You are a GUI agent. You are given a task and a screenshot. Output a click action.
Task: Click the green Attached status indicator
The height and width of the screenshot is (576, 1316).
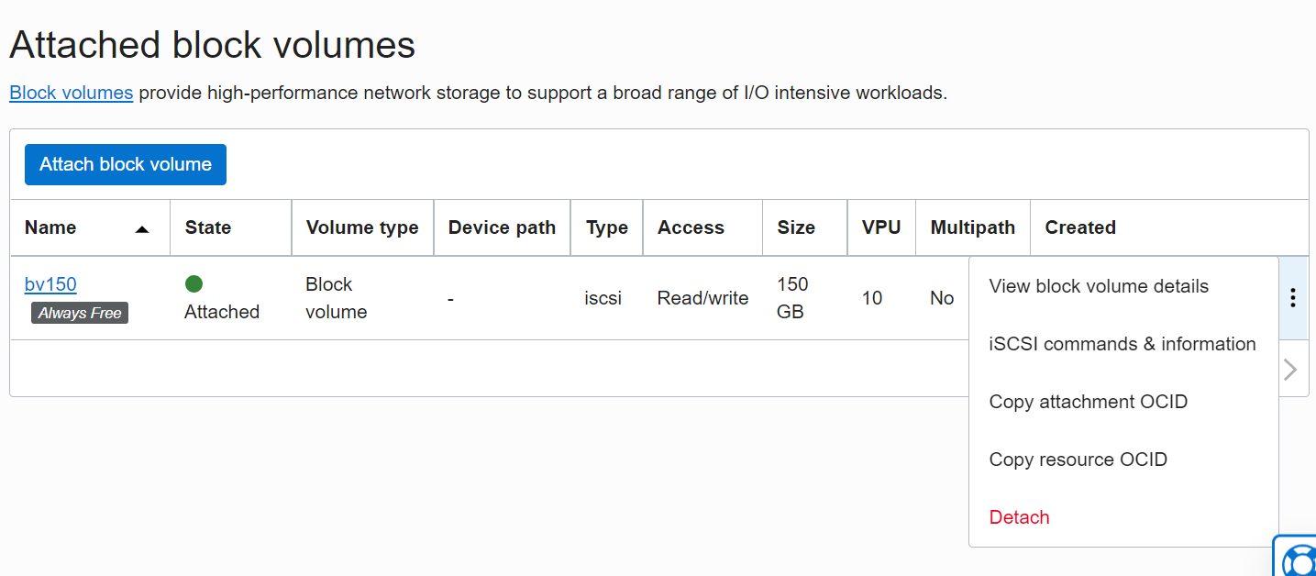coord(194,284)
